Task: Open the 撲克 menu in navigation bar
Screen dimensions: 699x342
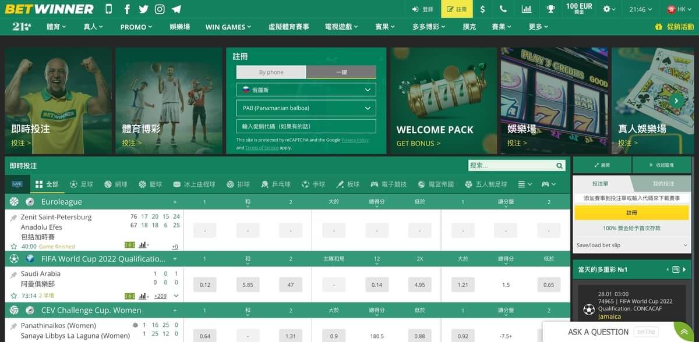Action: [469, 27]
